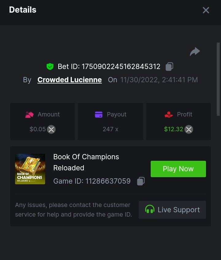Click the purple Payout card icon
This screenshot has height=260, width=221.
point(99,115)
